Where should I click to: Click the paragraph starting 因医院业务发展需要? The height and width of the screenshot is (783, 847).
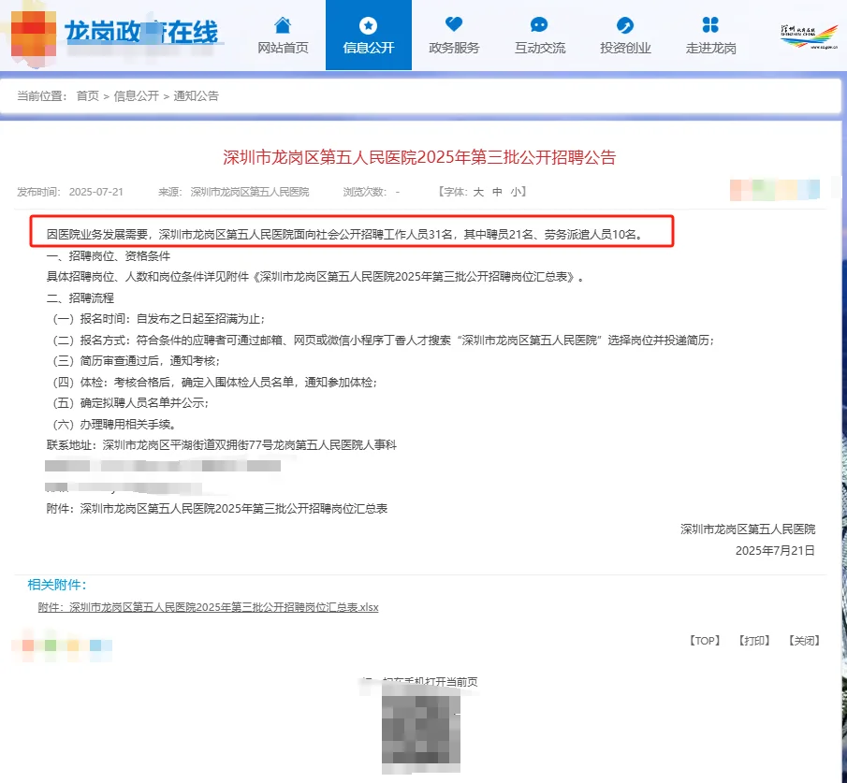(x=344, y=235)
